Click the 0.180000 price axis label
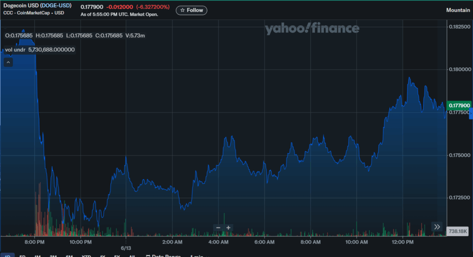 (x=460, y=69)
